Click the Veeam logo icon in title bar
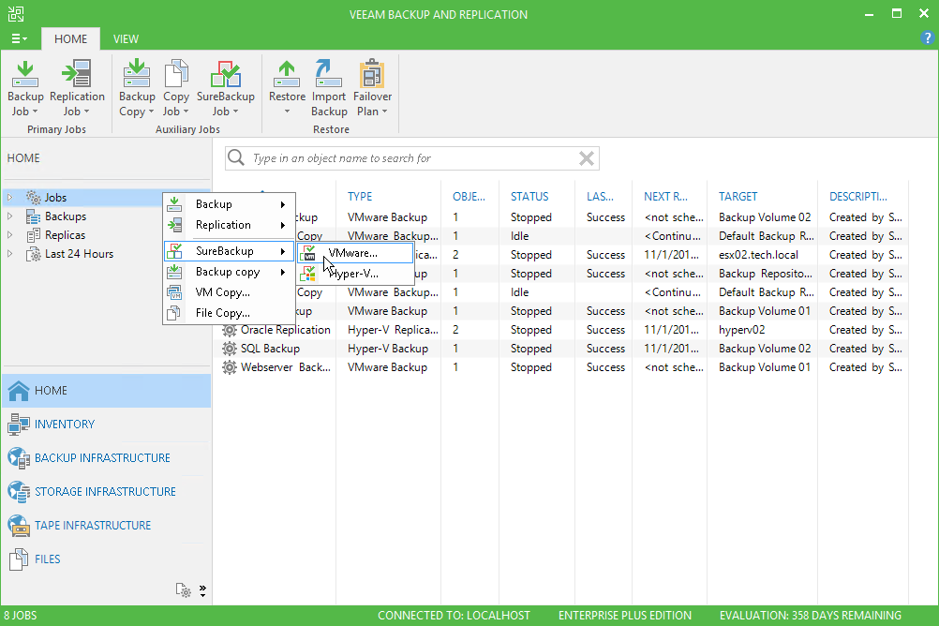 coord(16,14)
